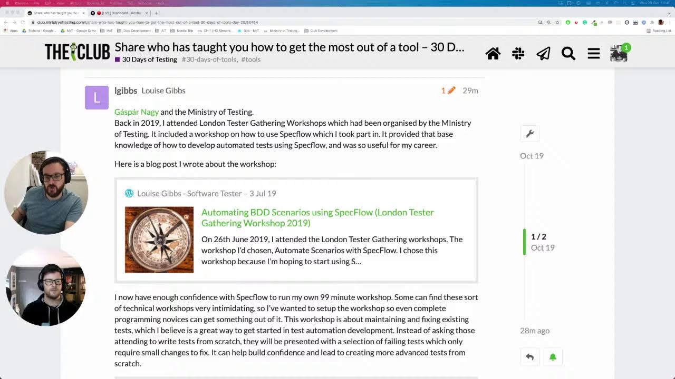The width and height of the screenshot is (675, 379).
Task: Open the Club Development bookmark folder
Action: click(320, 31)
